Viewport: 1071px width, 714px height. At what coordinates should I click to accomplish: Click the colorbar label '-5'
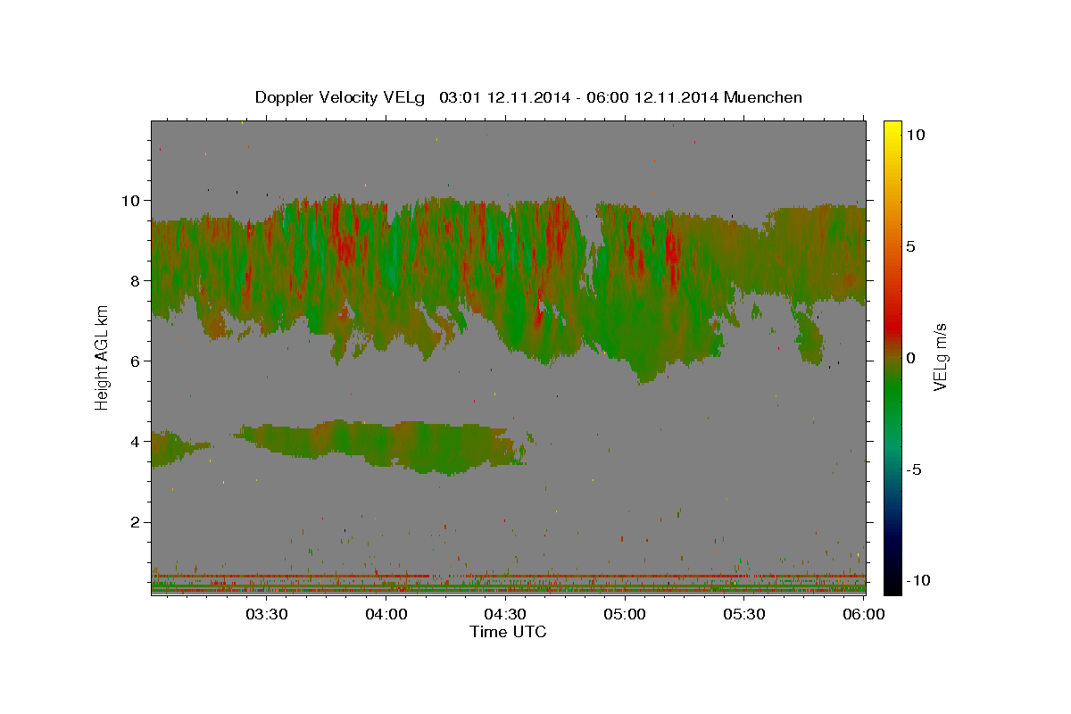pyautogui.click(x=913, y=469)
